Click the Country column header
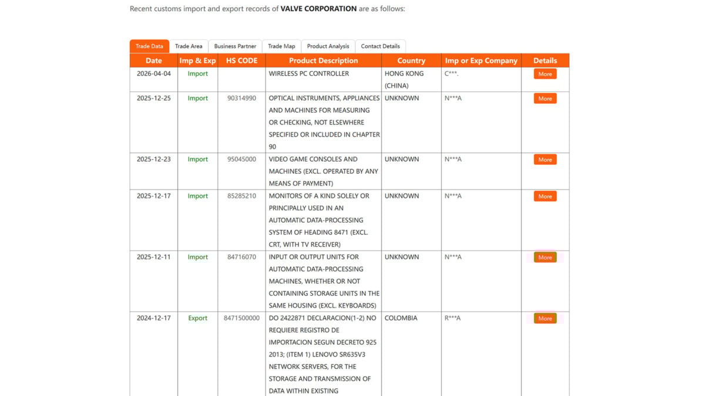 (411, 60)
